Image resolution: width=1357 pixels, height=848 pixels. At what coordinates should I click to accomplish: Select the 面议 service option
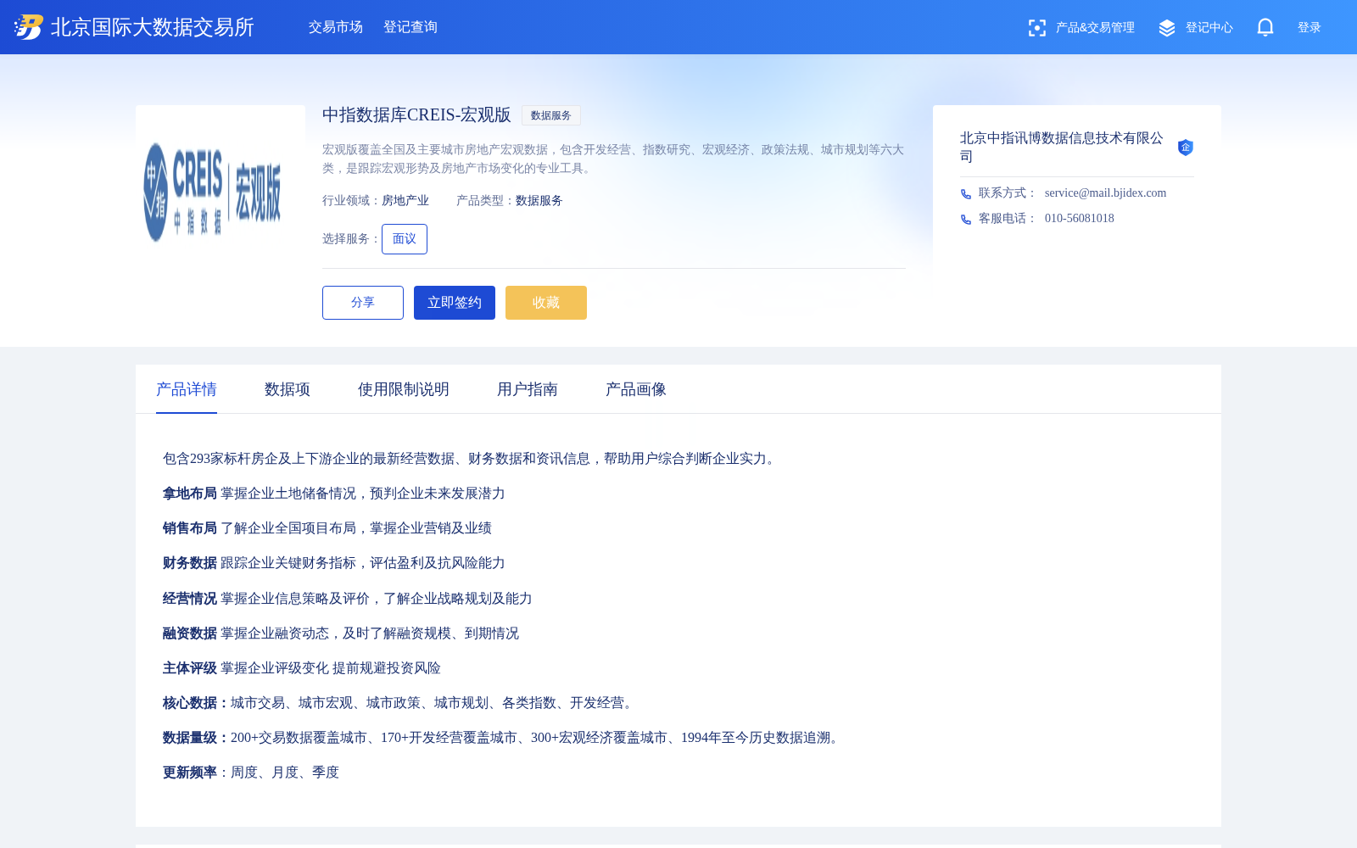[x=405, y=239]
